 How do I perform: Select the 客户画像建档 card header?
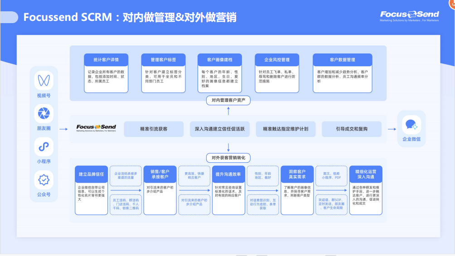click(x=220, y=60)
